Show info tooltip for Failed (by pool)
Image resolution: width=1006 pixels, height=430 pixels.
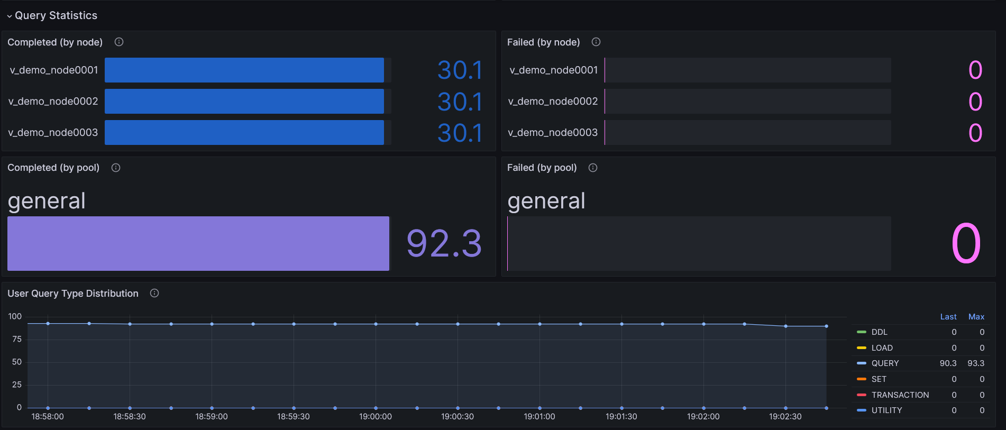(593, 168)
